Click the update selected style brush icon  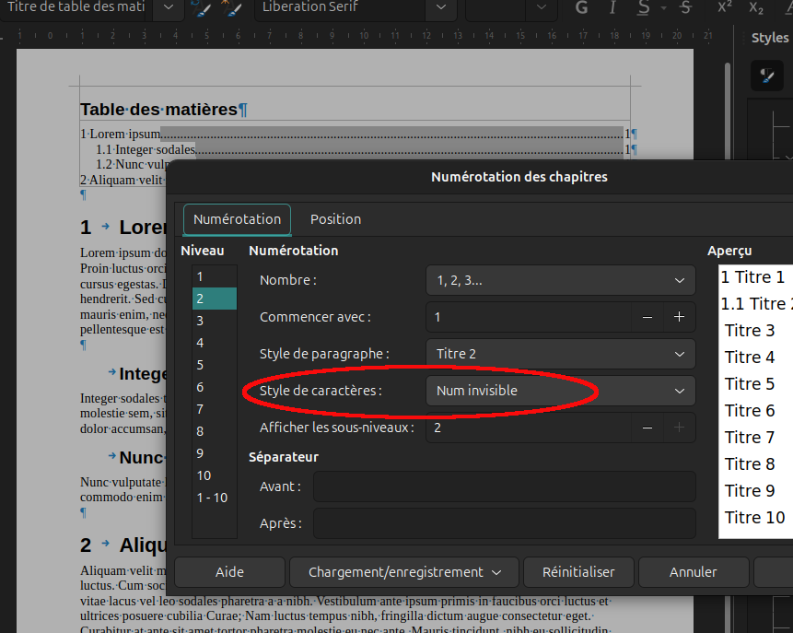(200, 7)
